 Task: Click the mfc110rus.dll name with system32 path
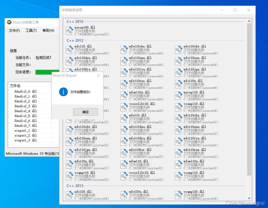coord(195,150)
